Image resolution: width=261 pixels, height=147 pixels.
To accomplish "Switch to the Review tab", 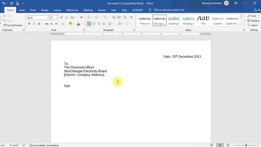I will 102,10.
